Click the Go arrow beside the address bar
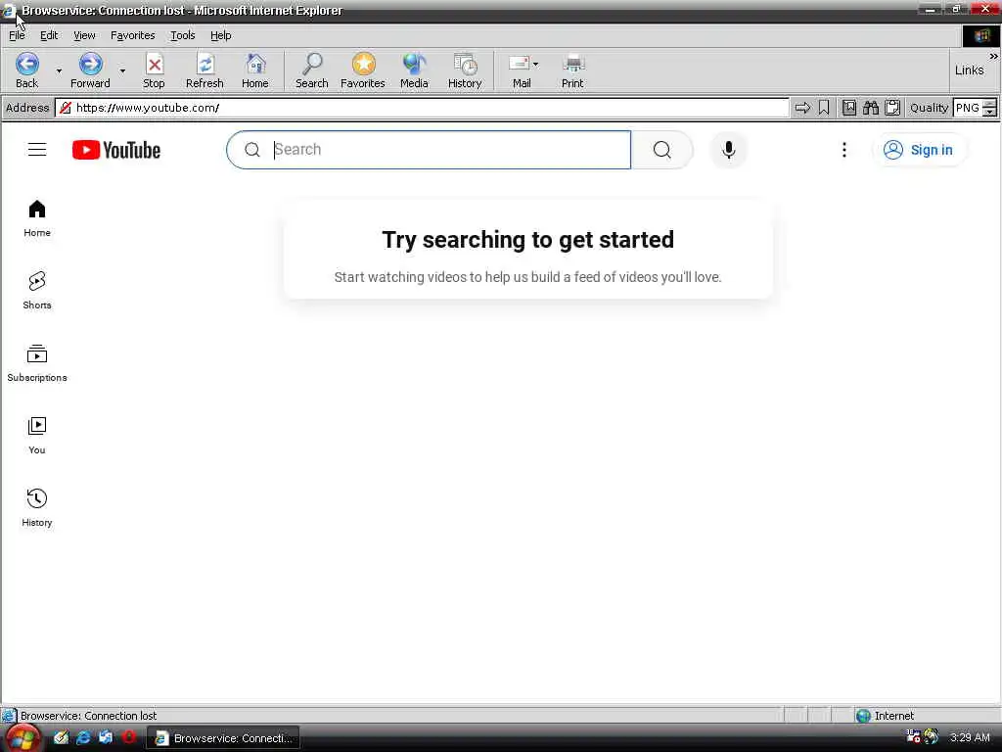This screenshot has height=752, width=1002. [802, 108]
